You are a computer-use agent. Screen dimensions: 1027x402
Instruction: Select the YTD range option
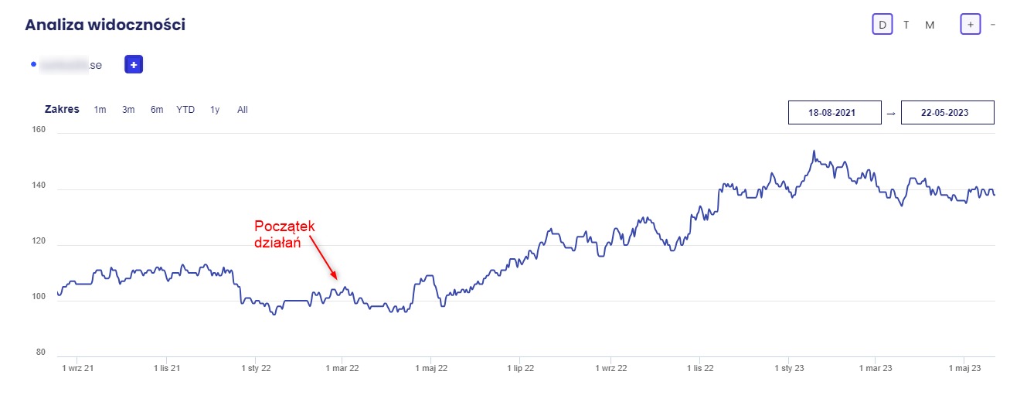click(x=185, y=110)
